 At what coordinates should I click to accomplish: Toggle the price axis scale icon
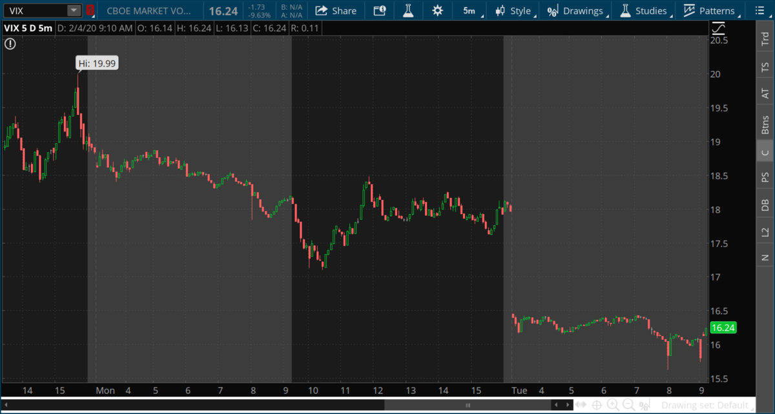pos(718,28)
